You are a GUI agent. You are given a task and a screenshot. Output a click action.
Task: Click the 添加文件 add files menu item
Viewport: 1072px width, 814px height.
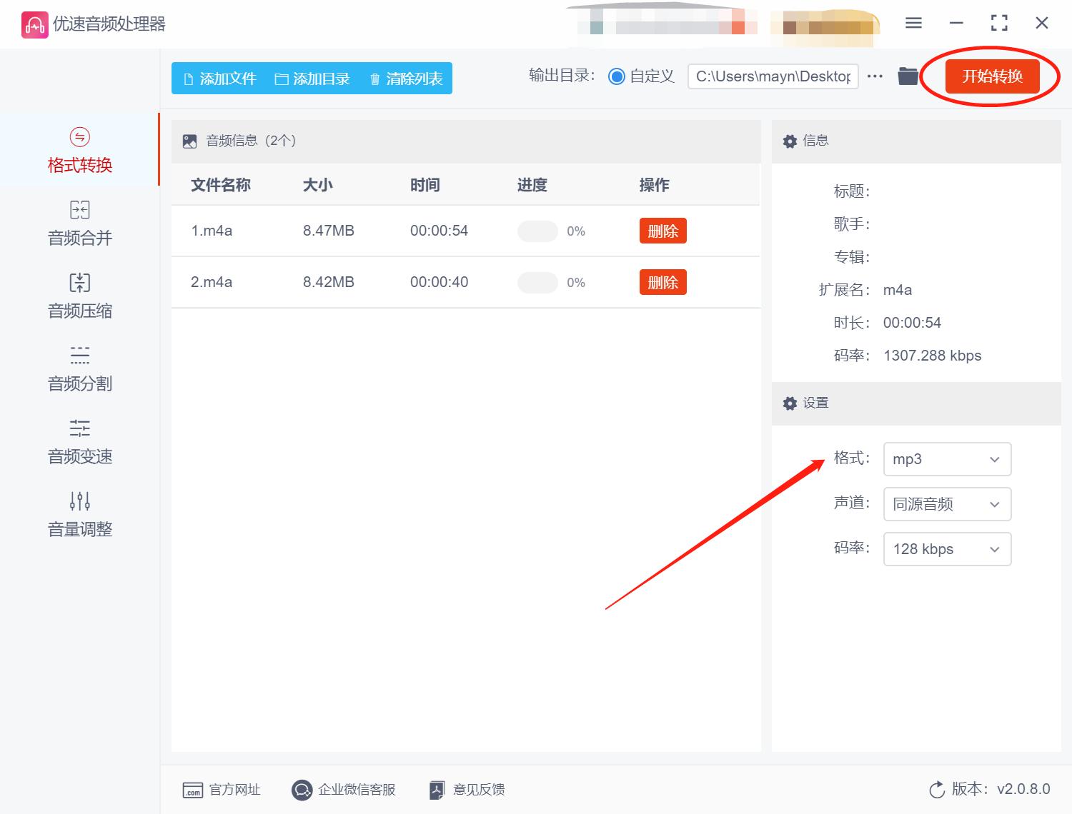click(x=218, y=79)
